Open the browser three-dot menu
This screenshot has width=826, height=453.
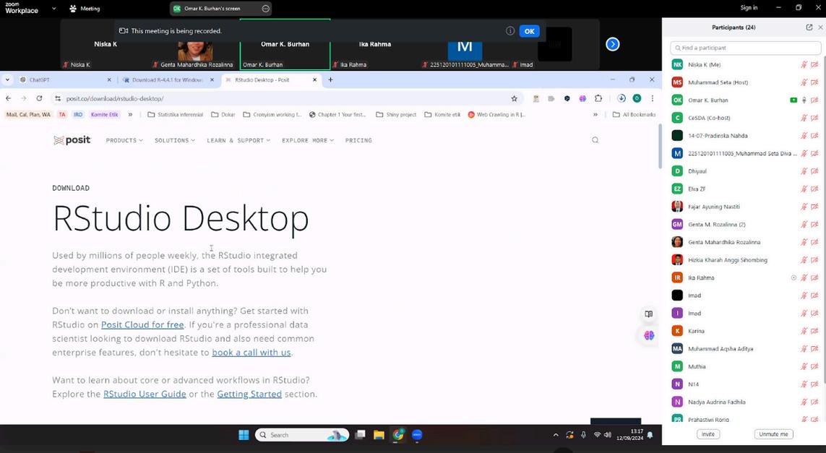pyautogui.click(x=652, y=98)
